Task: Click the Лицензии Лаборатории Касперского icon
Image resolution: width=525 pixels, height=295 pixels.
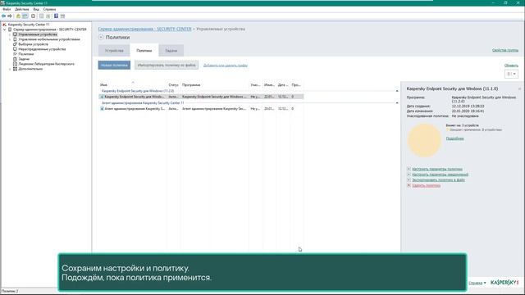Action: point(15,64)
